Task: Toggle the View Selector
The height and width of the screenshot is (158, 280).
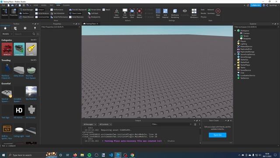Action: tap(117, 14)
